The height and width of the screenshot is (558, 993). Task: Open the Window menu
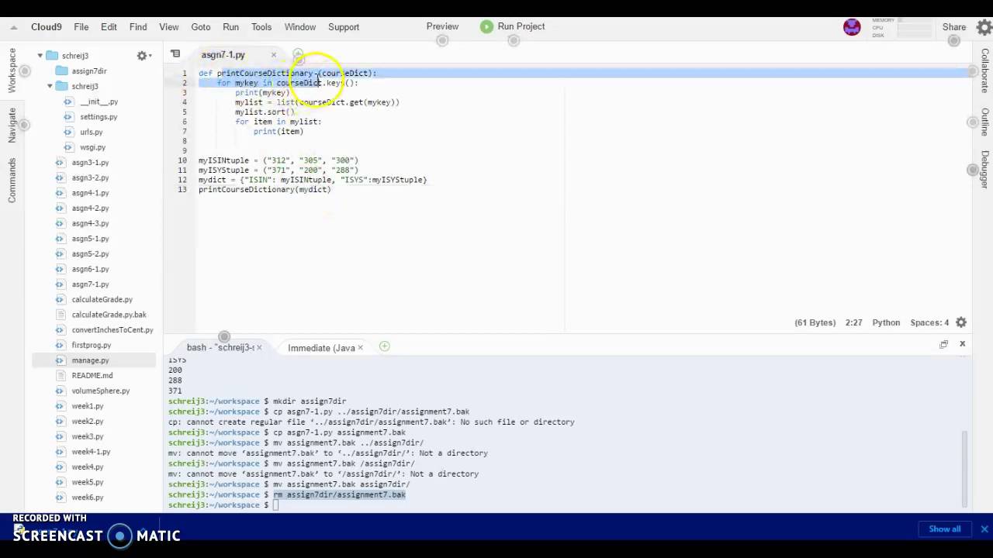pos(300,27)
